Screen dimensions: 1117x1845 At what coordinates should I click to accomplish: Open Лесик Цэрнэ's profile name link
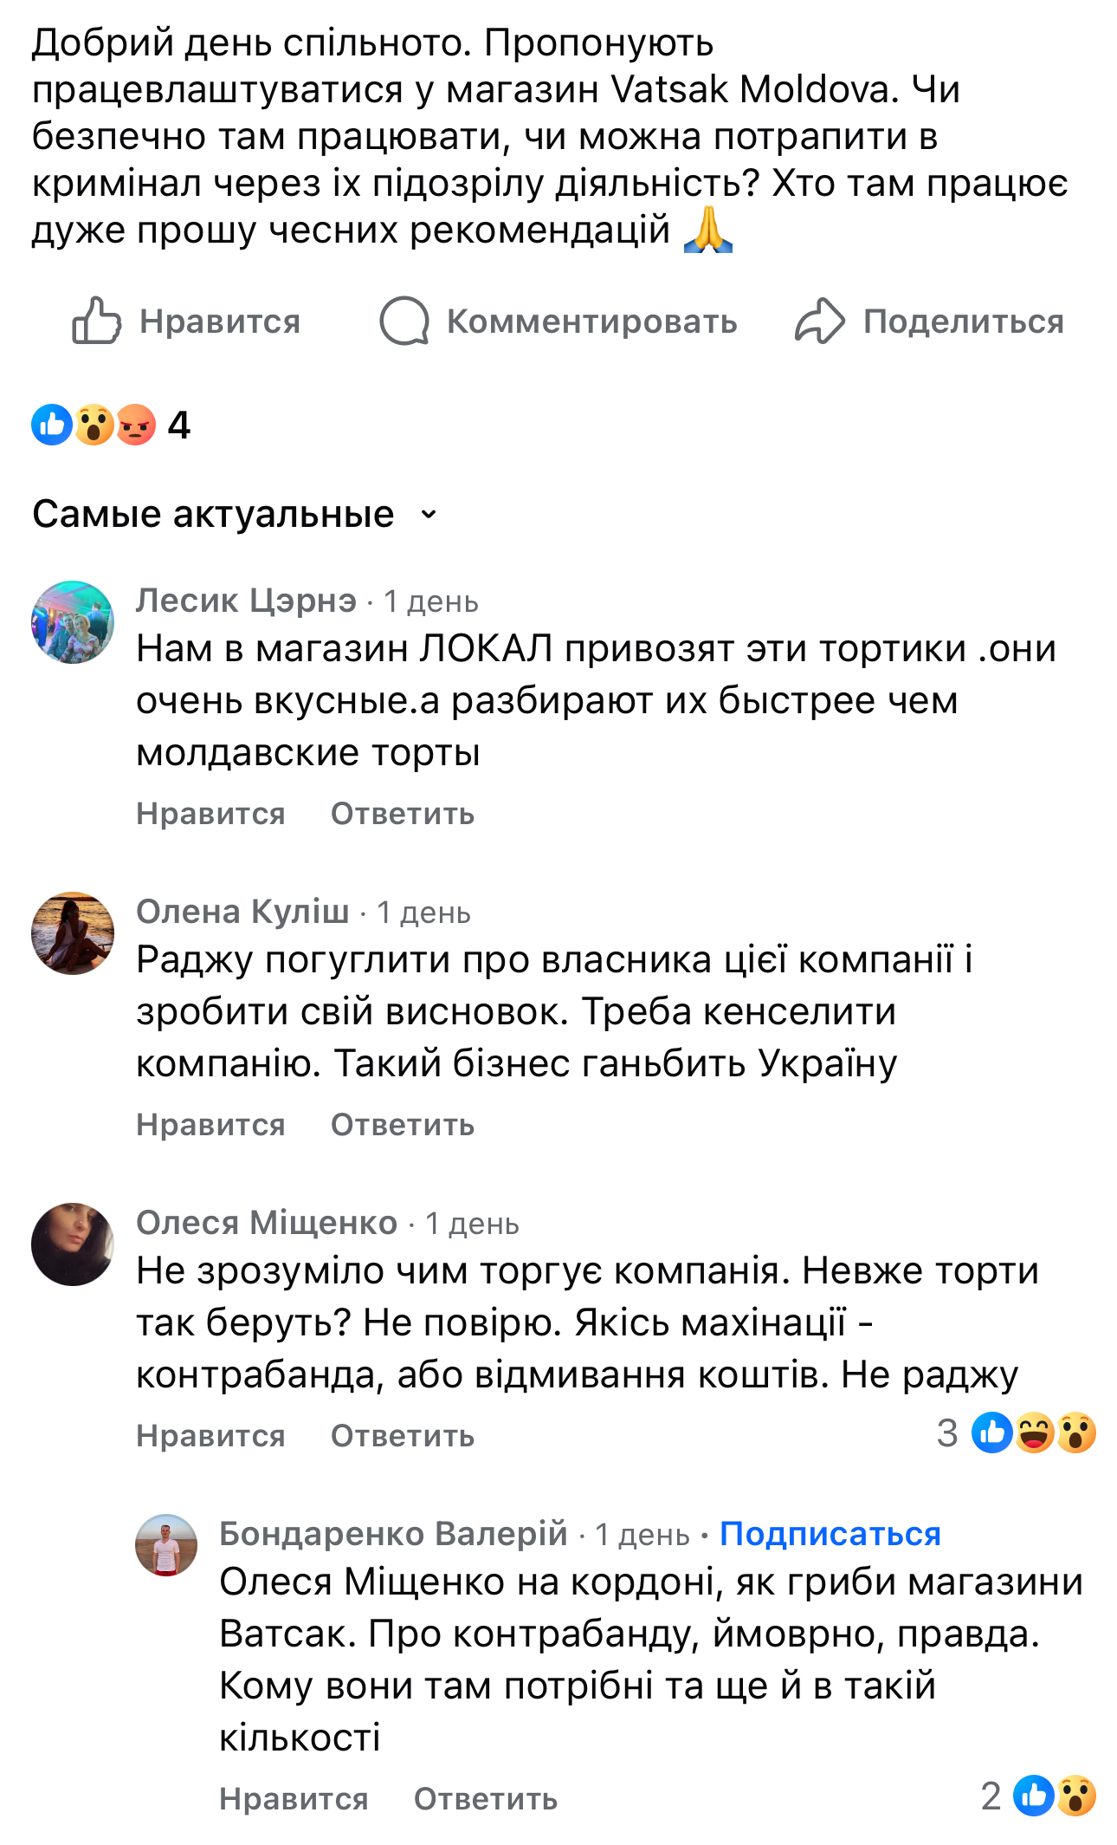point(246,601)
